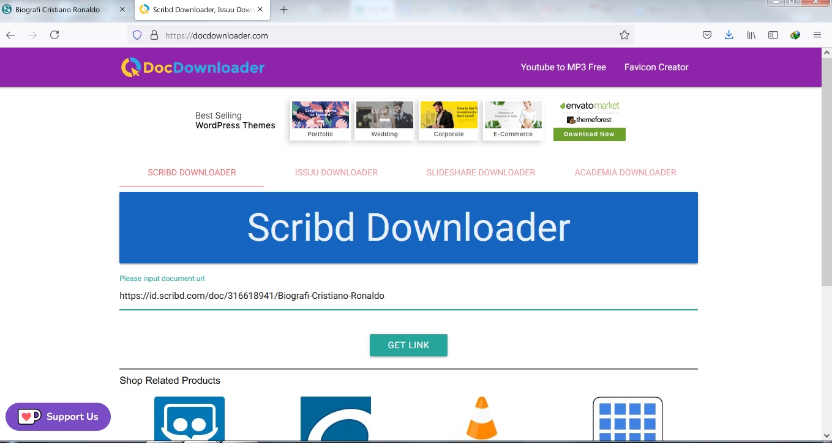Show the downloads panel
This screenshot has width=832, height=443.
(x=729, y=35)
